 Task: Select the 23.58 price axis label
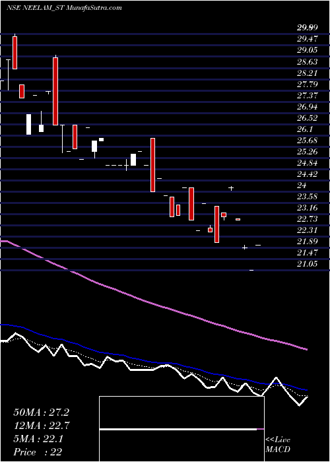tap(307, 197)
